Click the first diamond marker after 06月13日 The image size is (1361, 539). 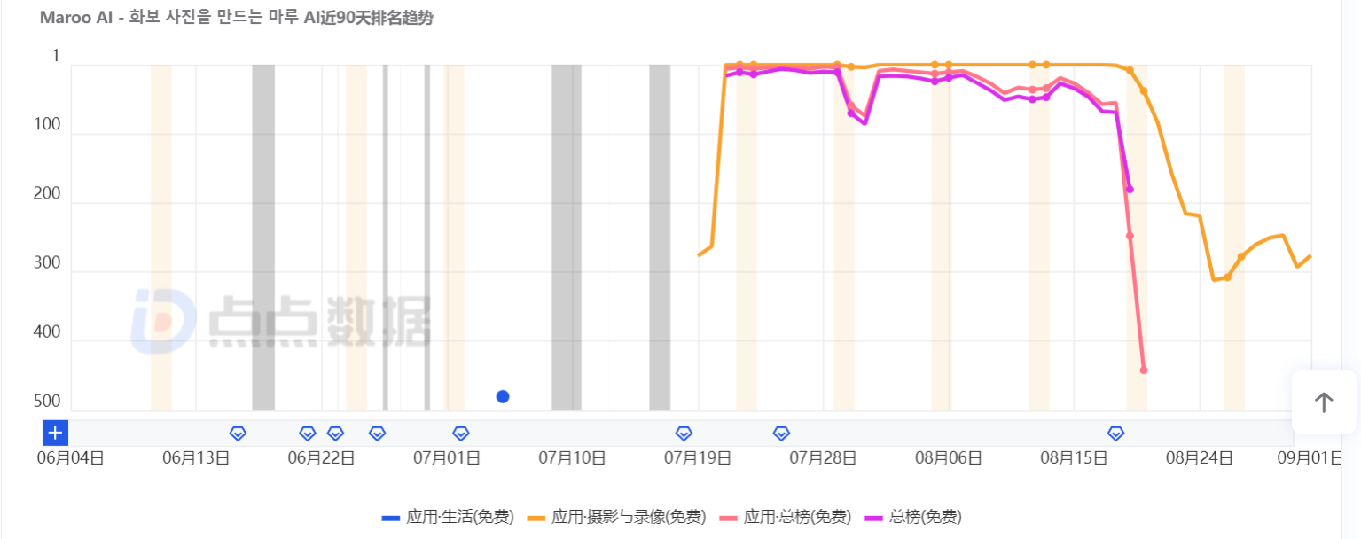238,434
